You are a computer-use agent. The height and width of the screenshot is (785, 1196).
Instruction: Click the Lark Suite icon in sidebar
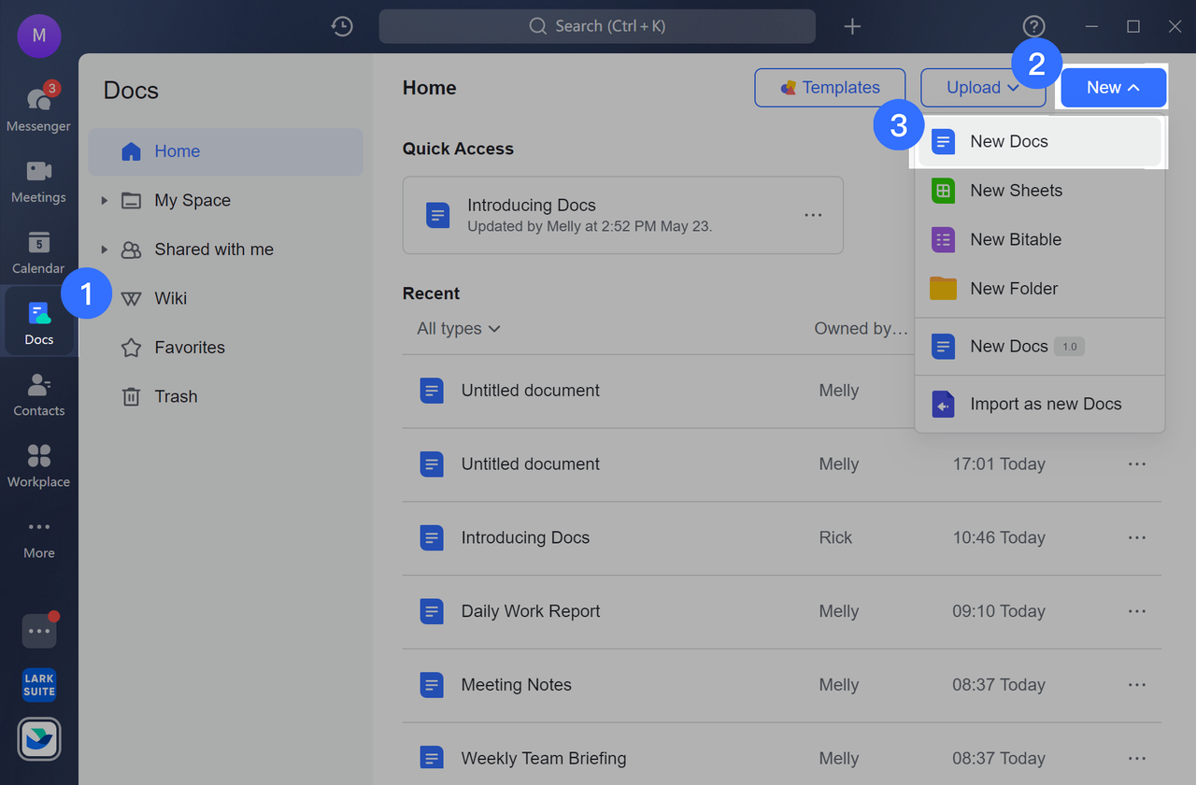pyautogui.click(x=39, y=685)
